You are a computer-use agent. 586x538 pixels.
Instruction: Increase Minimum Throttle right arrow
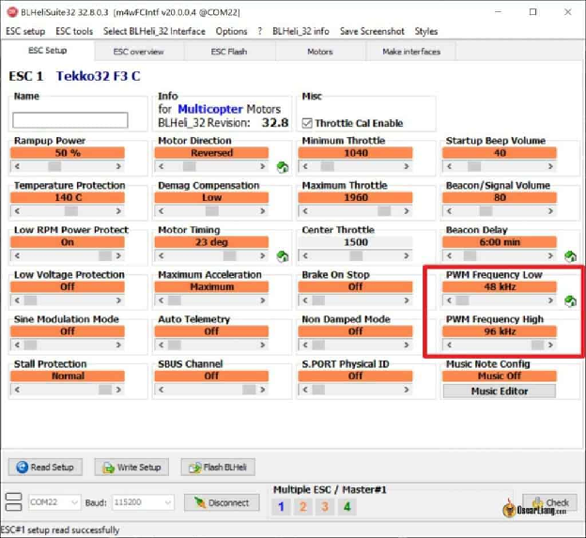click(x=407, y=166)
